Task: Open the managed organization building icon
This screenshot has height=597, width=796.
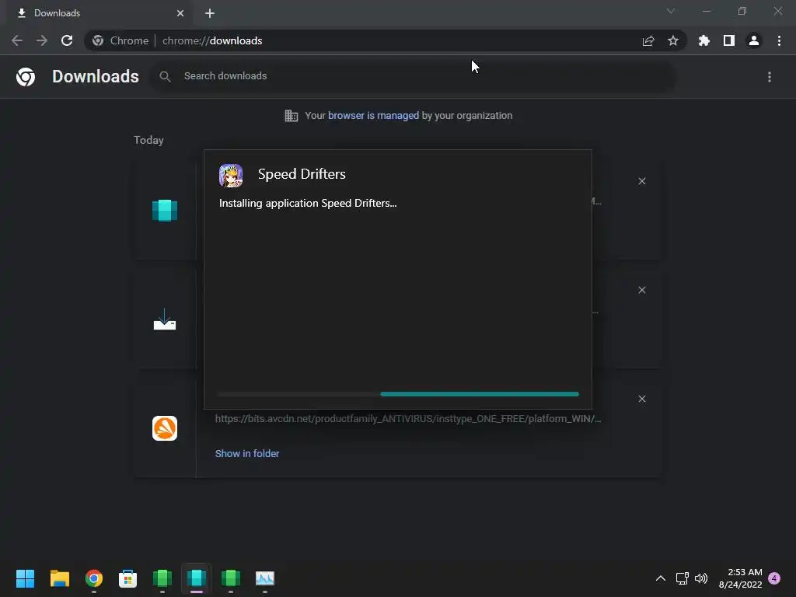Action: click(x=291, y=116)
